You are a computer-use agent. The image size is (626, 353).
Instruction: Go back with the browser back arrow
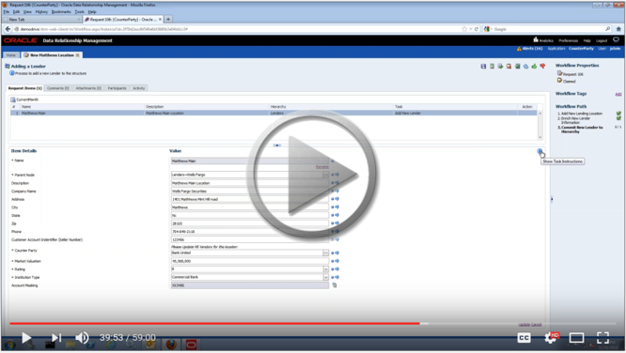8,29
